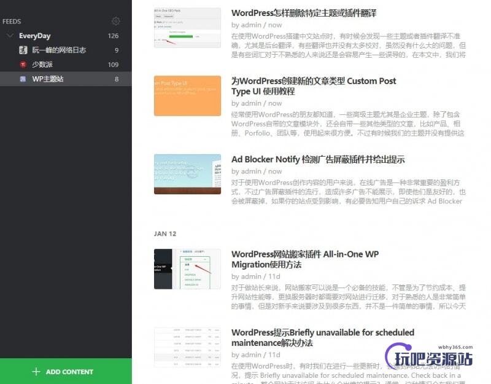Click byline under Ad Blocker Notify article
The image size is (491, 384).
257,171
